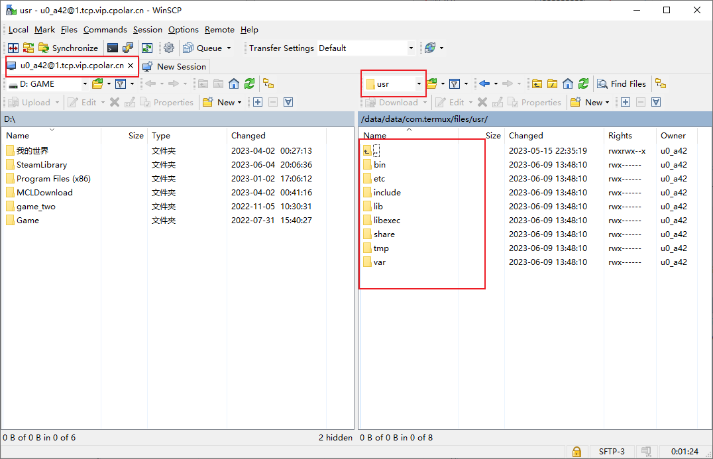This screenshot has height=459, width=713.
Task: Open the Session menu
Action: [x=147, y=30]
